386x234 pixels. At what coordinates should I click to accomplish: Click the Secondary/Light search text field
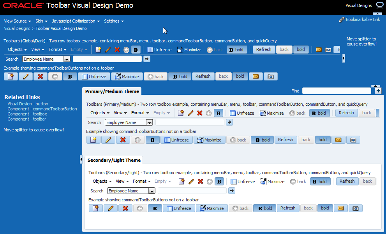(x=192, y=191)
